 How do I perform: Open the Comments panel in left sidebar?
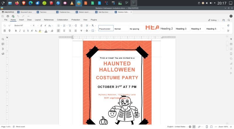(3, 44)
